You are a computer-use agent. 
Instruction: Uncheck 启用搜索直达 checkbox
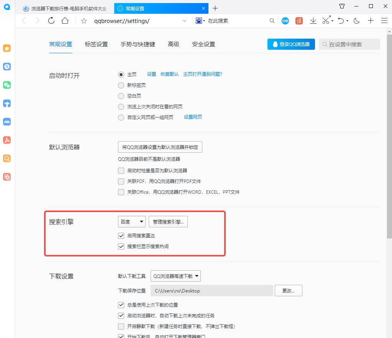tap(121, 236)
